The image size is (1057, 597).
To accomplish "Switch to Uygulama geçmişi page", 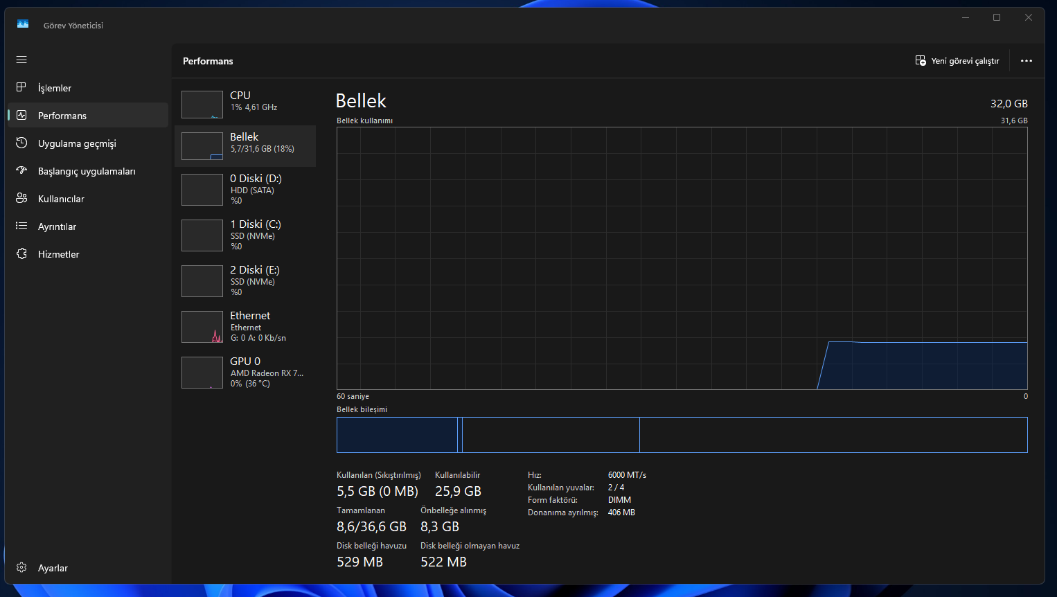I will [88, 143].
